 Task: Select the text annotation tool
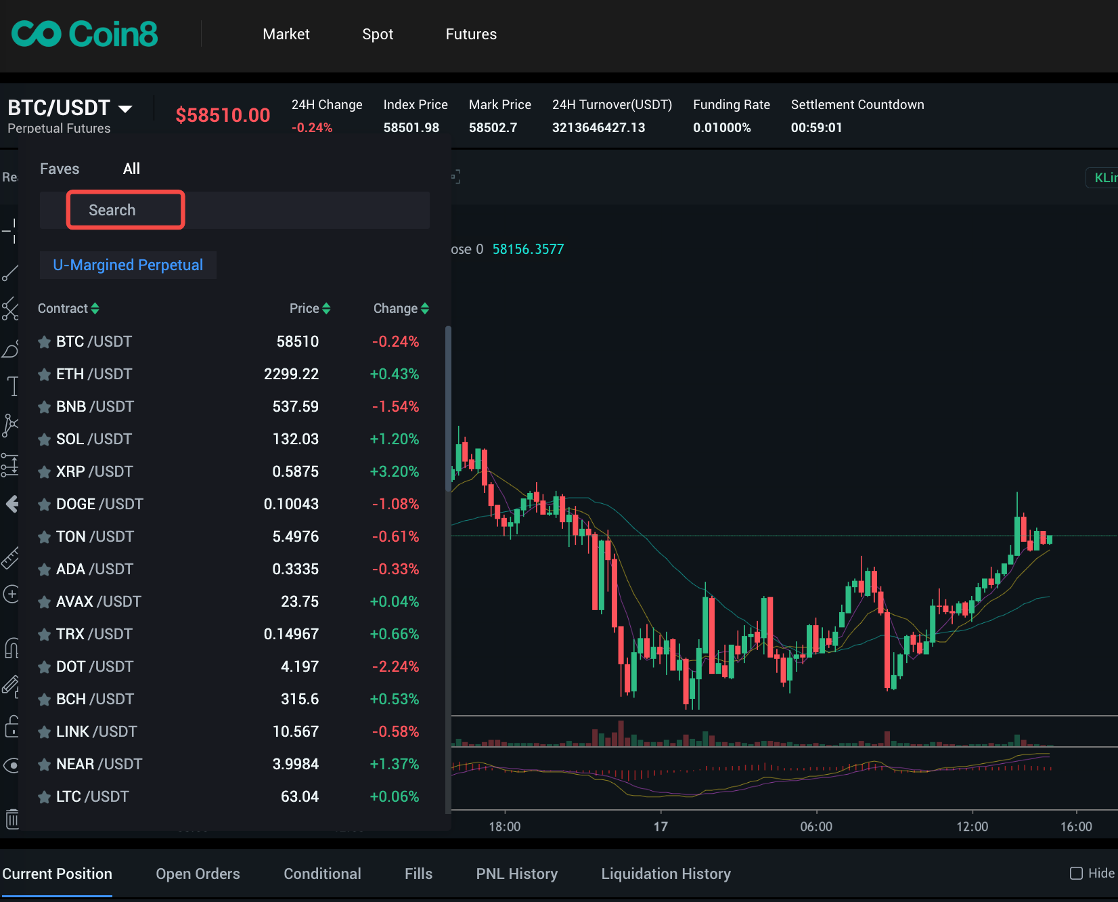coord(12,387)
